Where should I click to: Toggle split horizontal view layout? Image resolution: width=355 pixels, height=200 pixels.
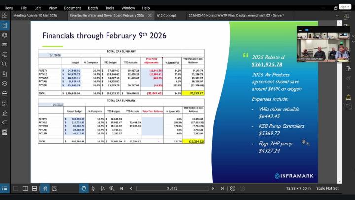pyautogui.click(x=35, y=188)
